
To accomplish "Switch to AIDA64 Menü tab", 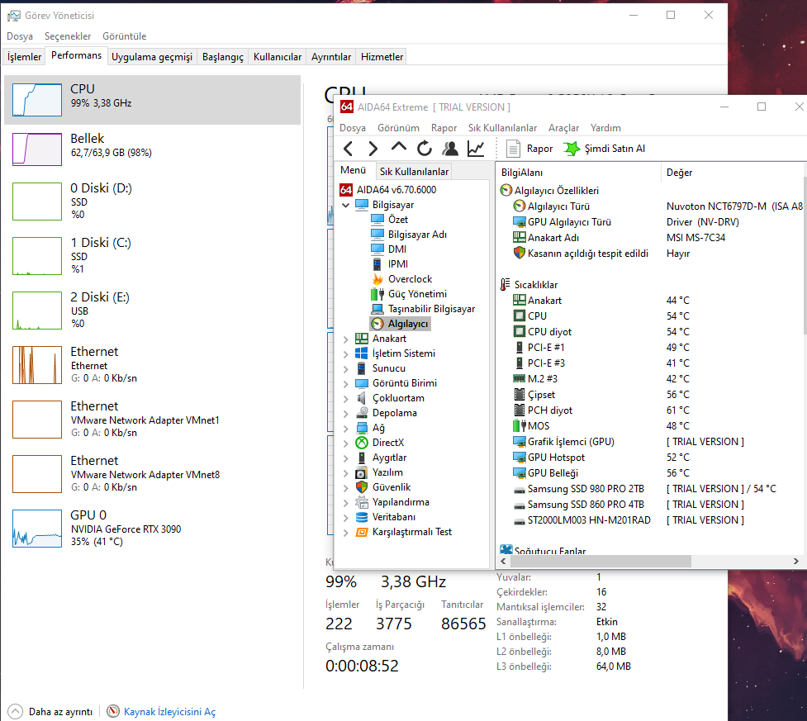I will (353, 170).
